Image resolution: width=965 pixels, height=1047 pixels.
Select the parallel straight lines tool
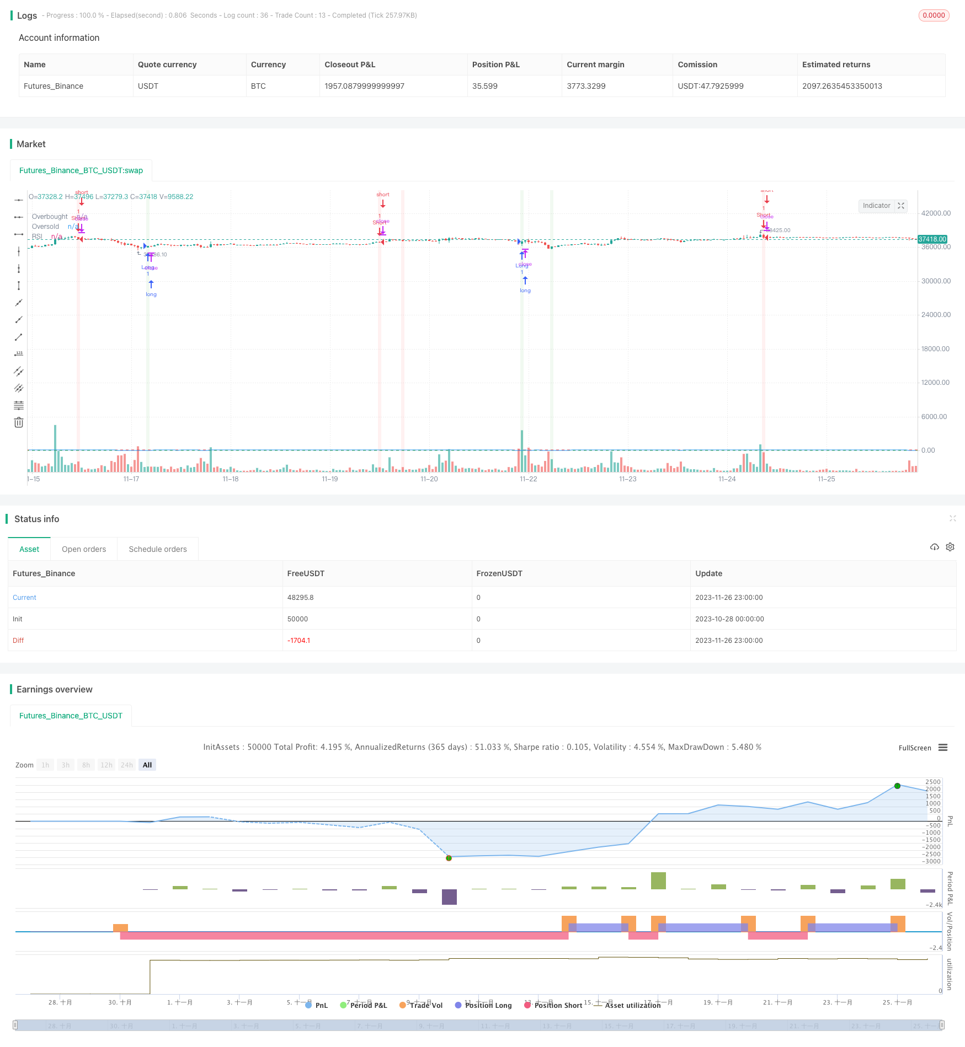[x=19, y=371]
